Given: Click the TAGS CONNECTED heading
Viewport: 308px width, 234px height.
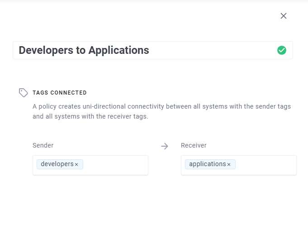Looking at the screenshot, I should pos(60,93).
